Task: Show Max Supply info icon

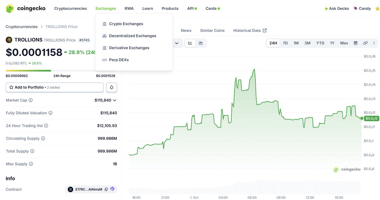Action: pos(31,164)
